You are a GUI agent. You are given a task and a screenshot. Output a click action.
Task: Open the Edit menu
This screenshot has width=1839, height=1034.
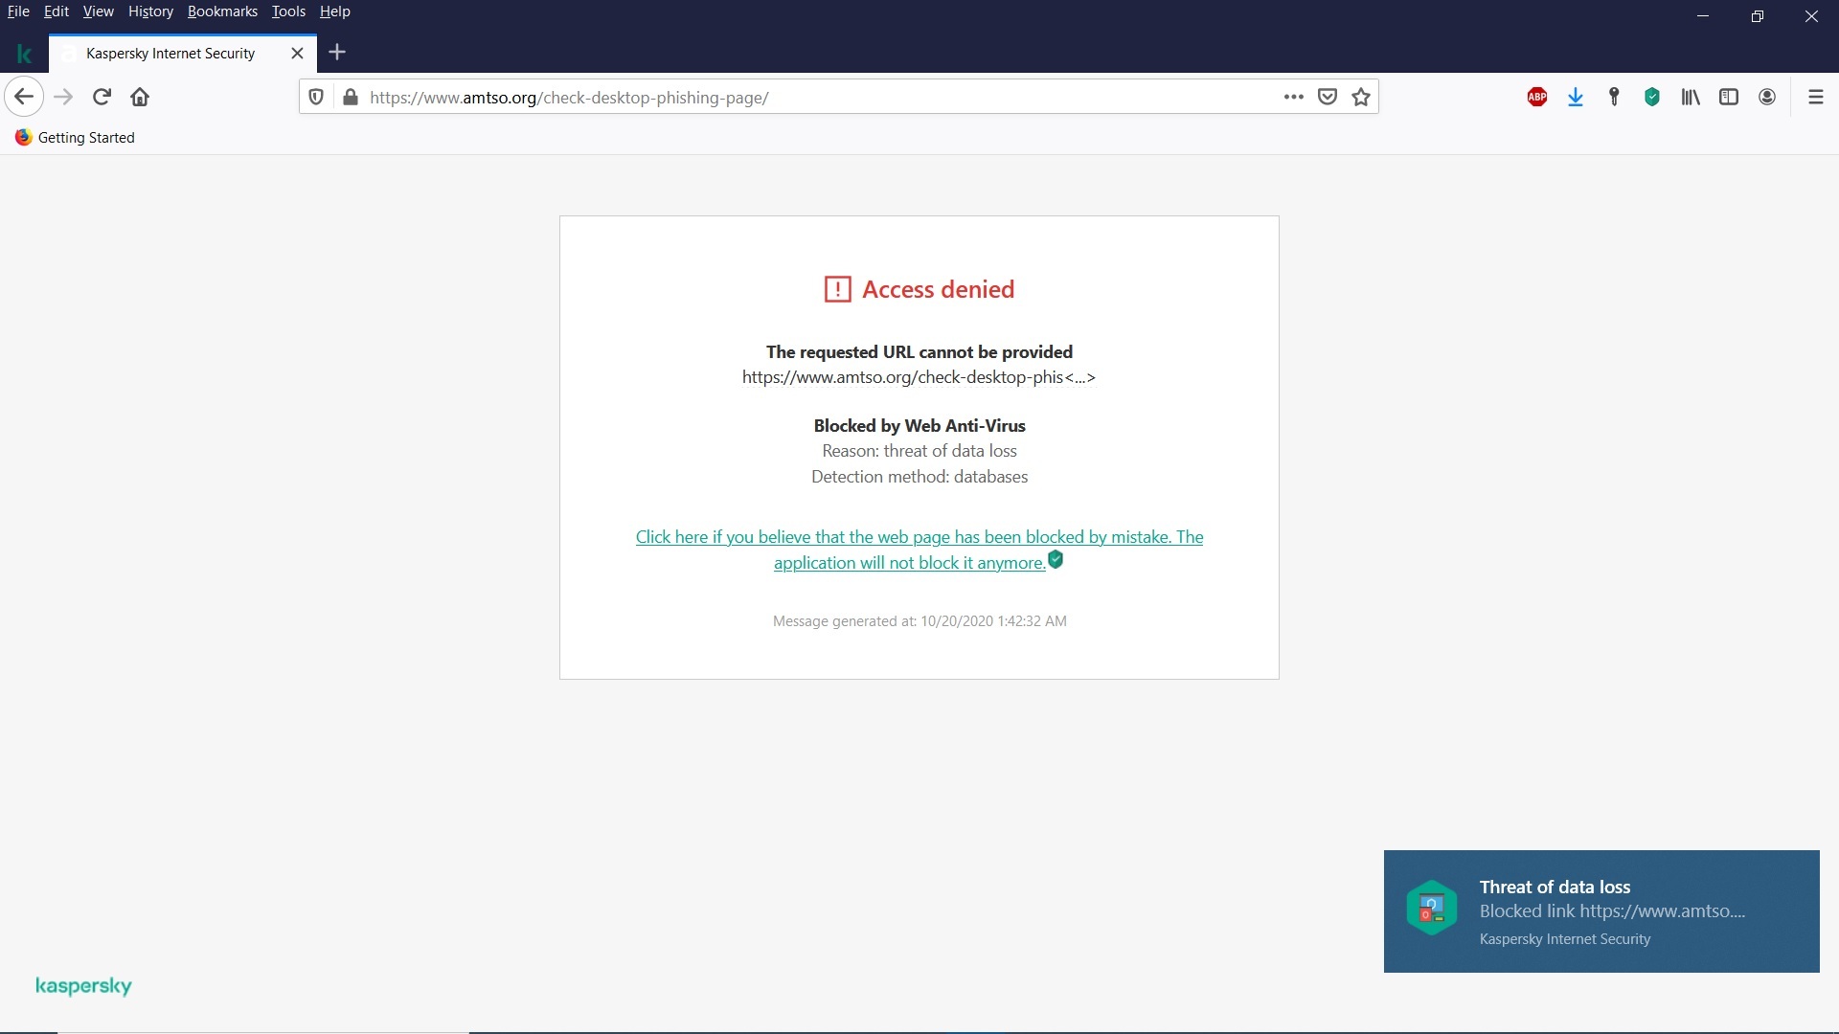click(x=57, y=11)
